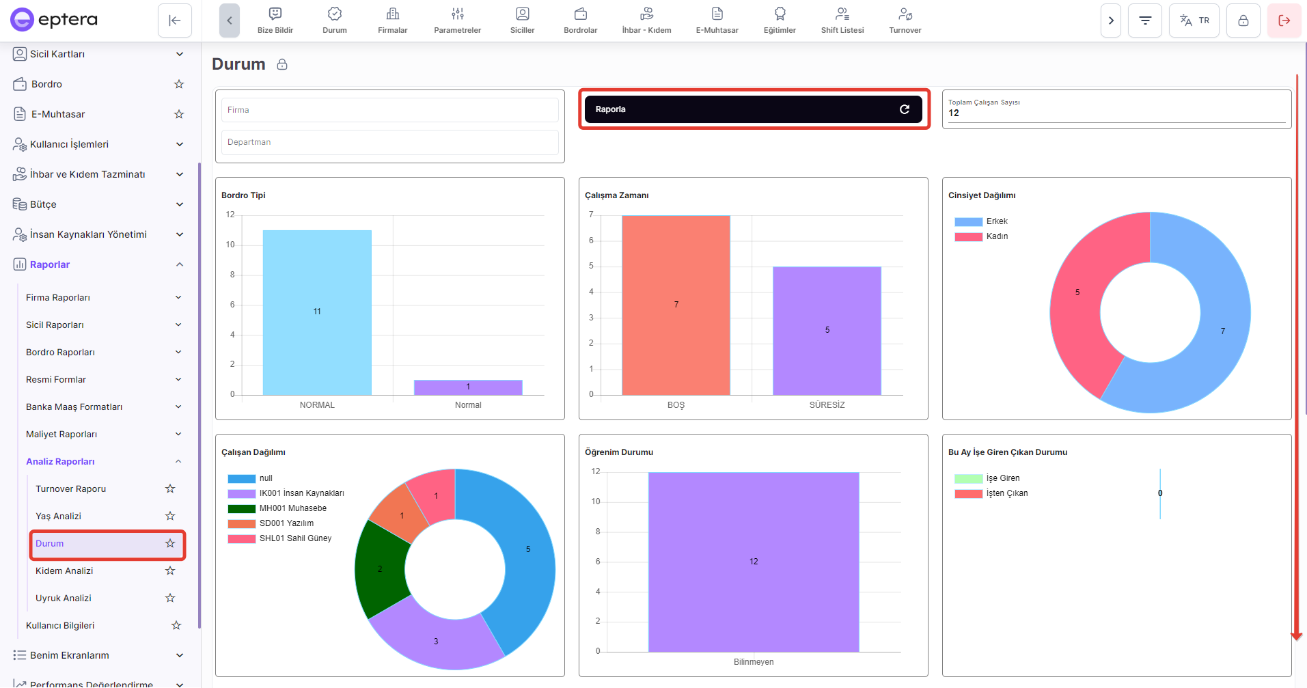
Task: Toggle the Erkek legend color swatch
Action: click(968, 221)
